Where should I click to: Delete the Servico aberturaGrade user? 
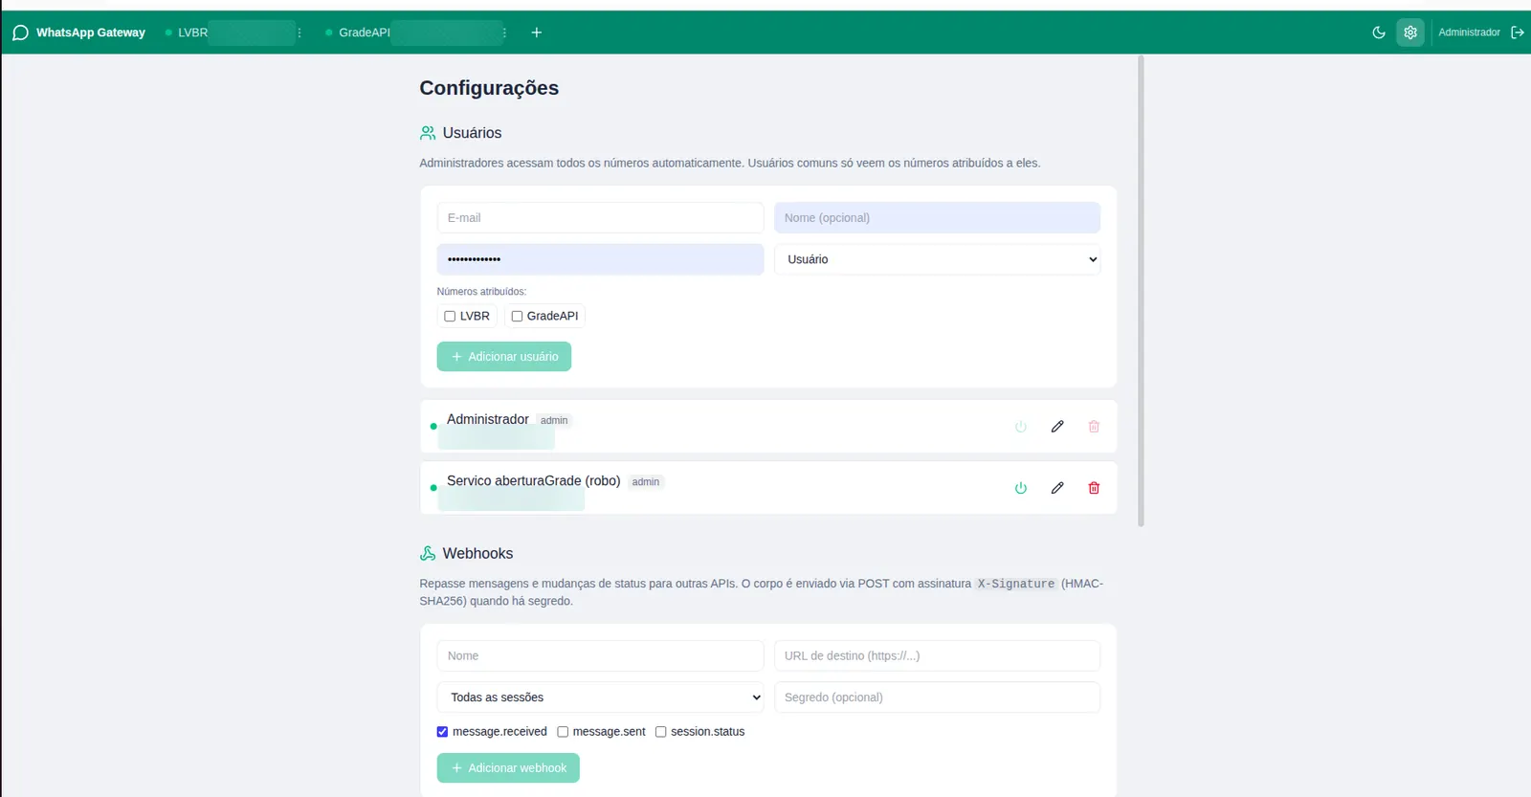pos(1094,488)
